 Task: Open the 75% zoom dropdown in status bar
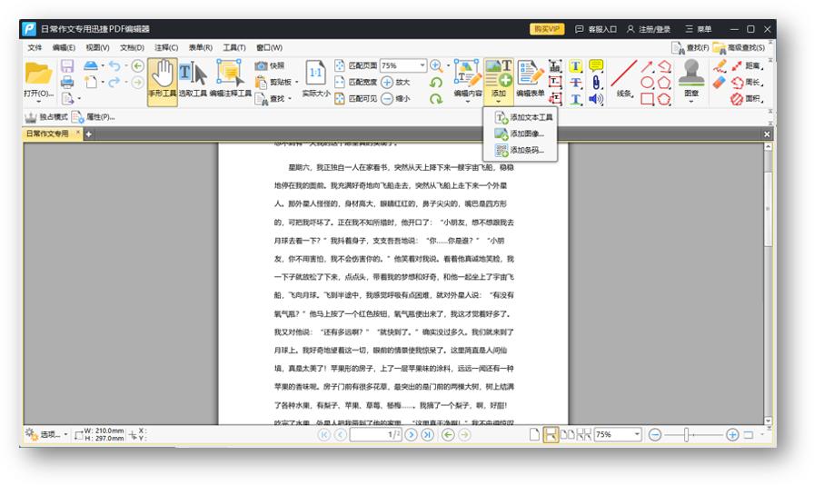pyautogui.click(x=637, y=434)
